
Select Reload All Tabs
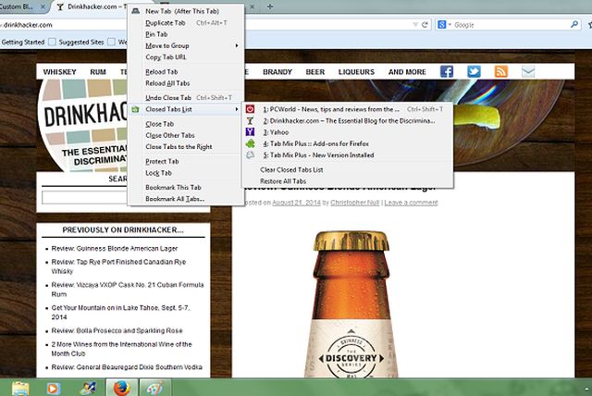tap(186, 83)
